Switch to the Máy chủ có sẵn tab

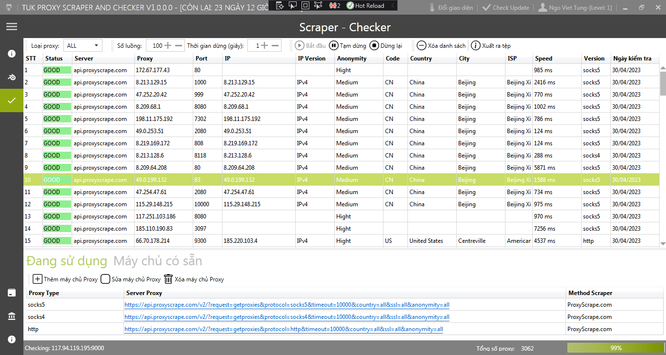(158, 261)
